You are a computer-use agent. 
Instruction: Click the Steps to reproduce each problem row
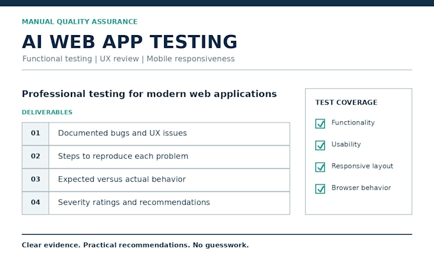156,157
